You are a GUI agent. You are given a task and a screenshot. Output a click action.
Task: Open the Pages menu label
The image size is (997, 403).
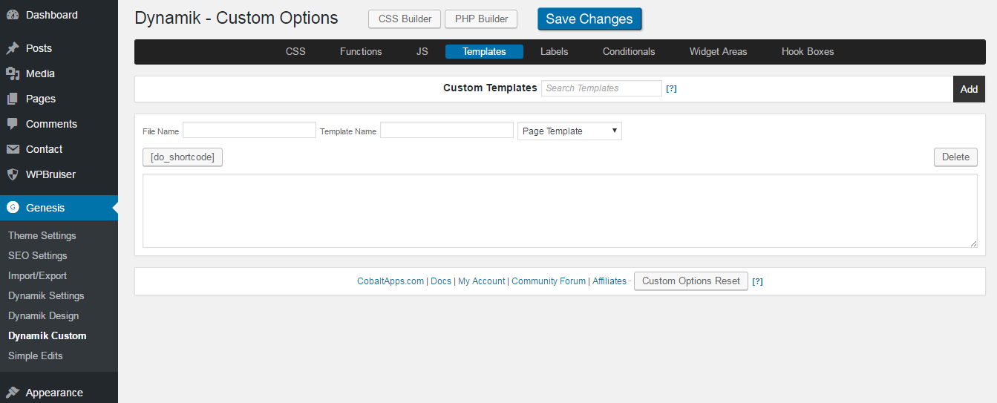click(x=41, y=99)
